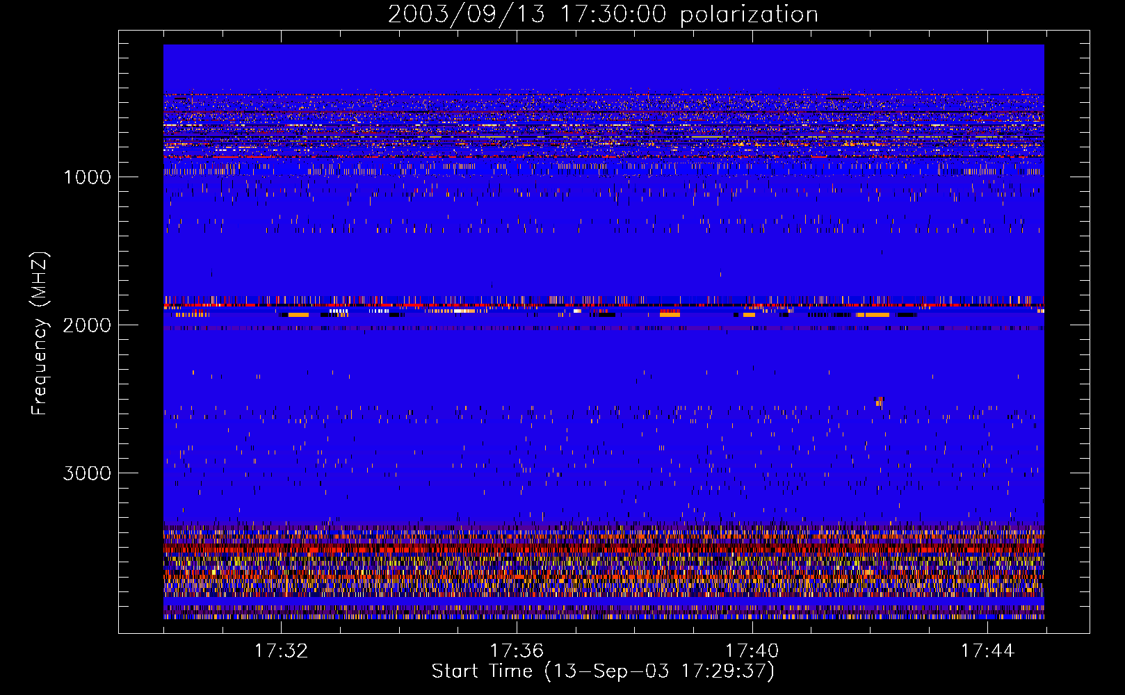Click the "17:32" time tick label
1125x695 pixels.
click(x=281, y=651)
